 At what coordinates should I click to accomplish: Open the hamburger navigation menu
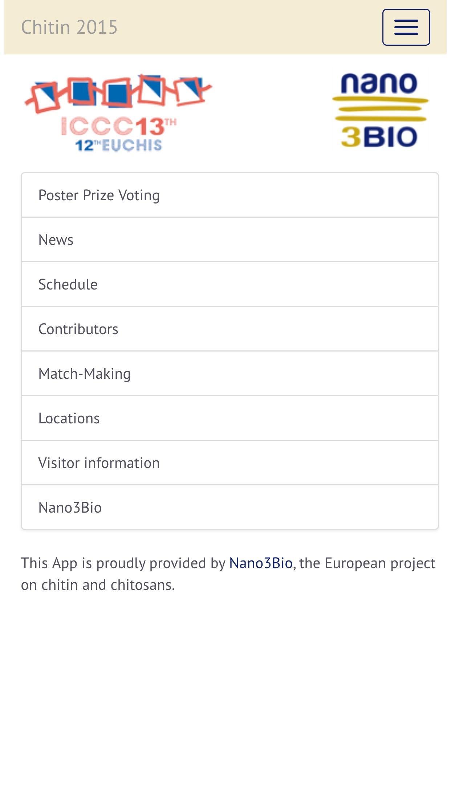[x=406, y=27]
